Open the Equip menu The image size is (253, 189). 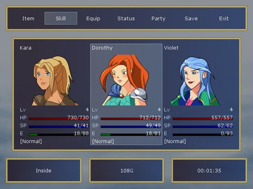93,18
